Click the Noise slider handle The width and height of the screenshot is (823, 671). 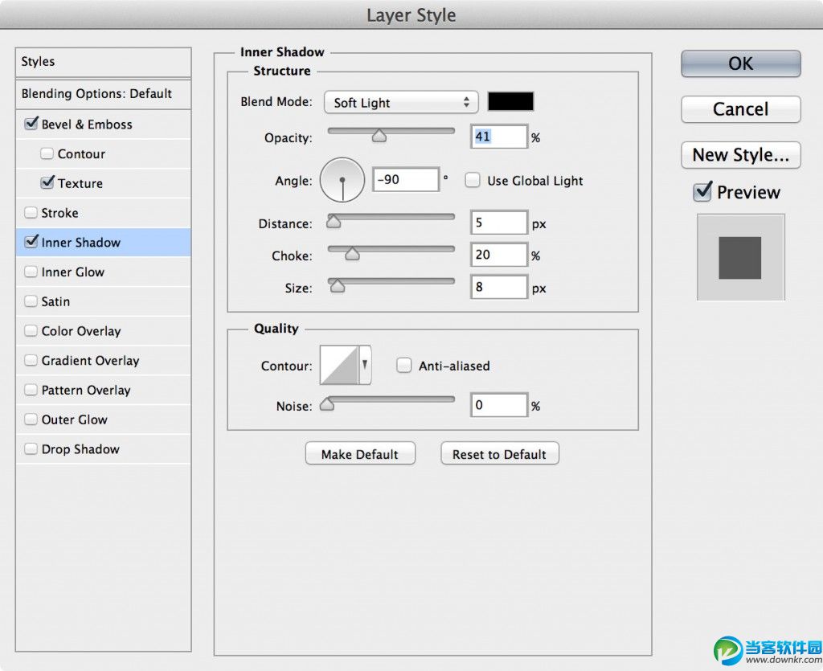(x=327, y=404)
